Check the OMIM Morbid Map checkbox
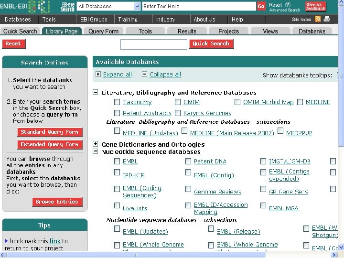Screen dimensions: 344x258 click(237, 102)
